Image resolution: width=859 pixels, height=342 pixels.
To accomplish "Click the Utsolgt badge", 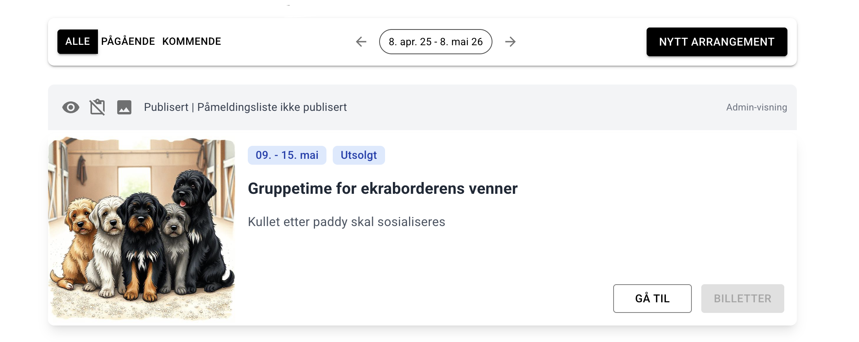I will coord(358,155).
